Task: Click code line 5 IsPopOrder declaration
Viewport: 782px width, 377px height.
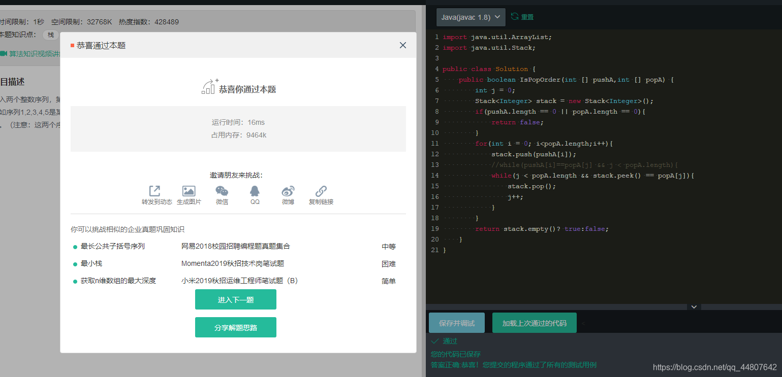Action: pyautogui.click(x=566, y=80)
